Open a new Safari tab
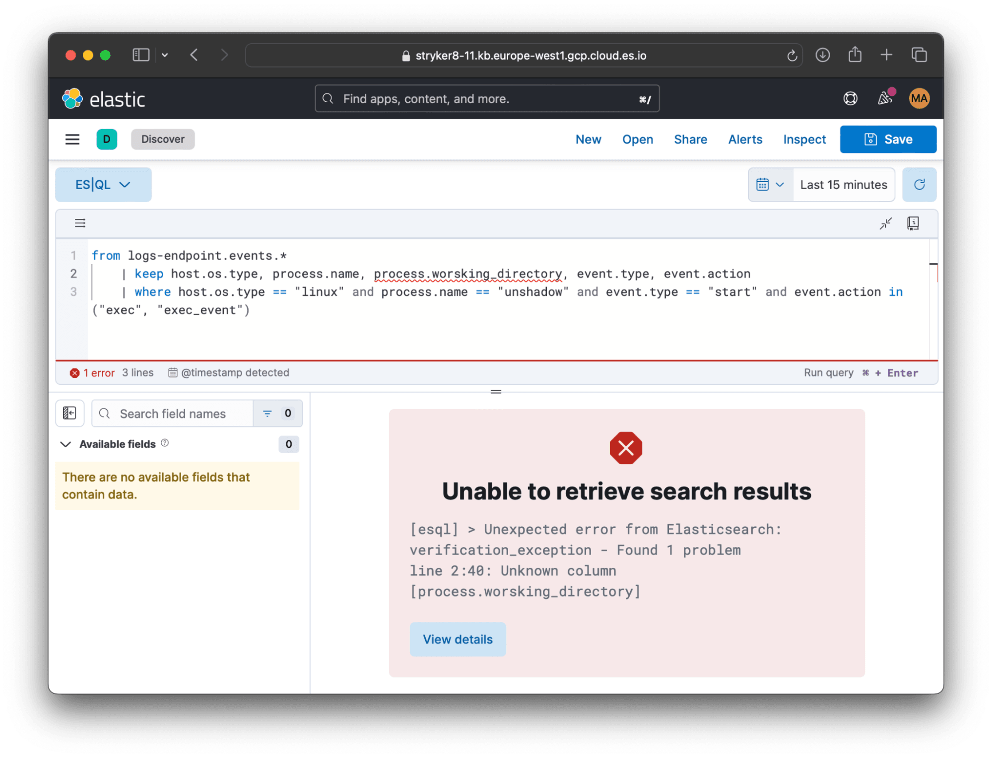Image resolution: width=992 pixels, height=758 pixels. coord(886,55)
